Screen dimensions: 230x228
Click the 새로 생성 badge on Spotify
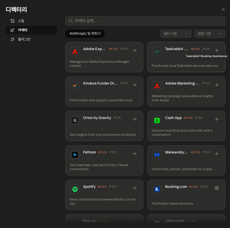point(102,187)
